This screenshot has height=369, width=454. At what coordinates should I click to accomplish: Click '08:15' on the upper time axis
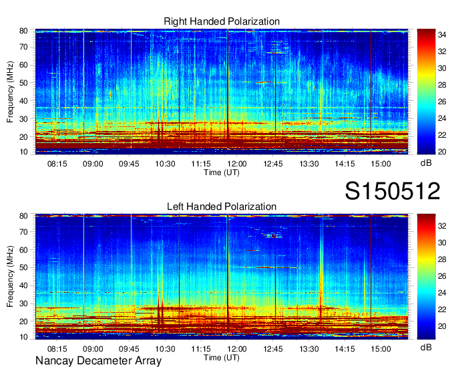pos(57,164)
